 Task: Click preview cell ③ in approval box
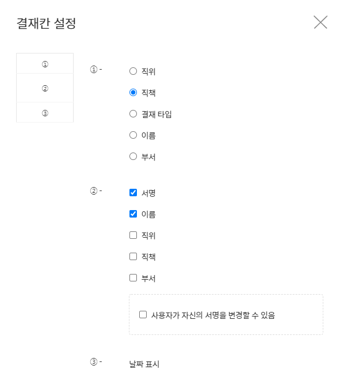point(45,112)
